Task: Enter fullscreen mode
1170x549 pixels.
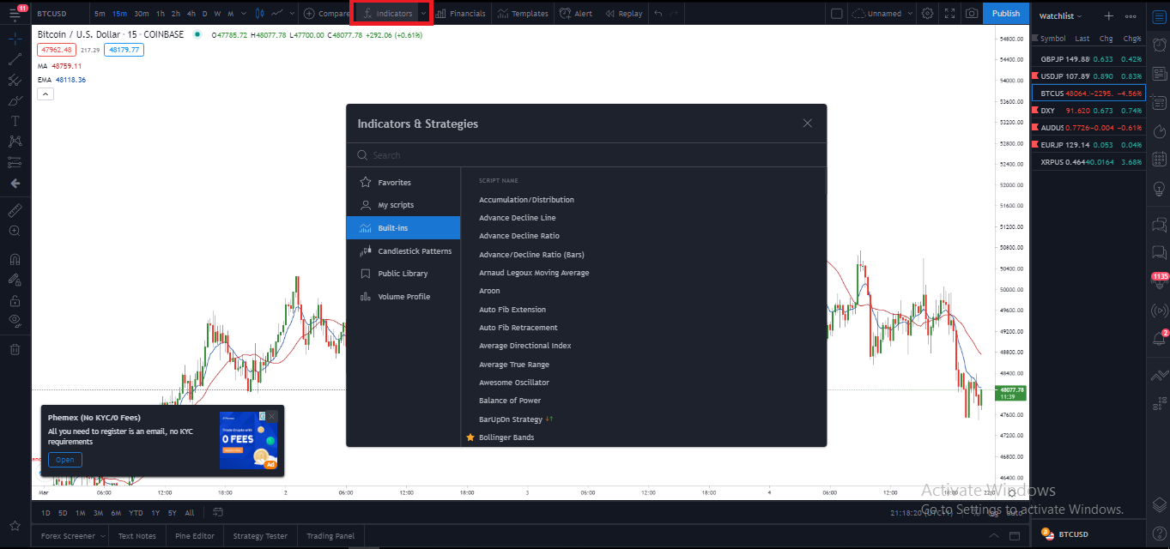Action: (949, 14)
